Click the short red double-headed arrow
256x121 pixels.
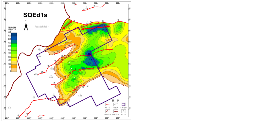coord(67,25)
